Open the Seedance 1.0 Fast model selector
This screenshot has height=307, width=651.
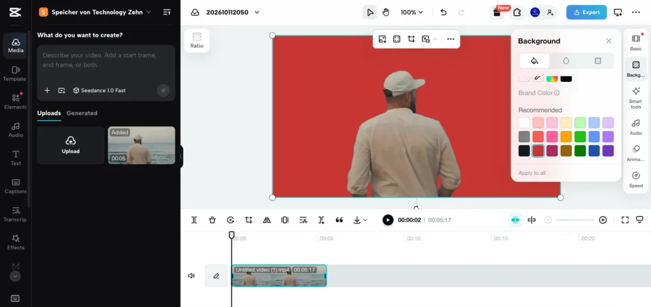coord(99,90)
